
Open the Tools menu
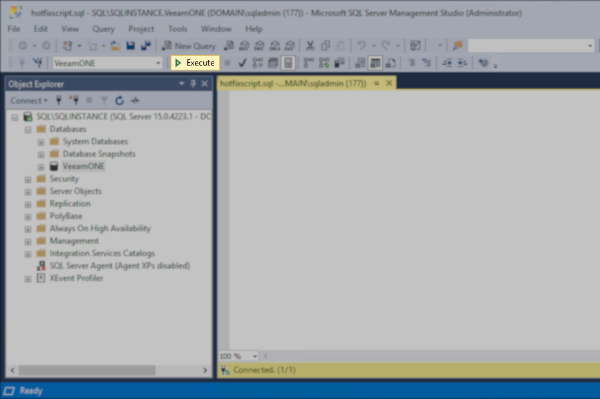point(178,29)
